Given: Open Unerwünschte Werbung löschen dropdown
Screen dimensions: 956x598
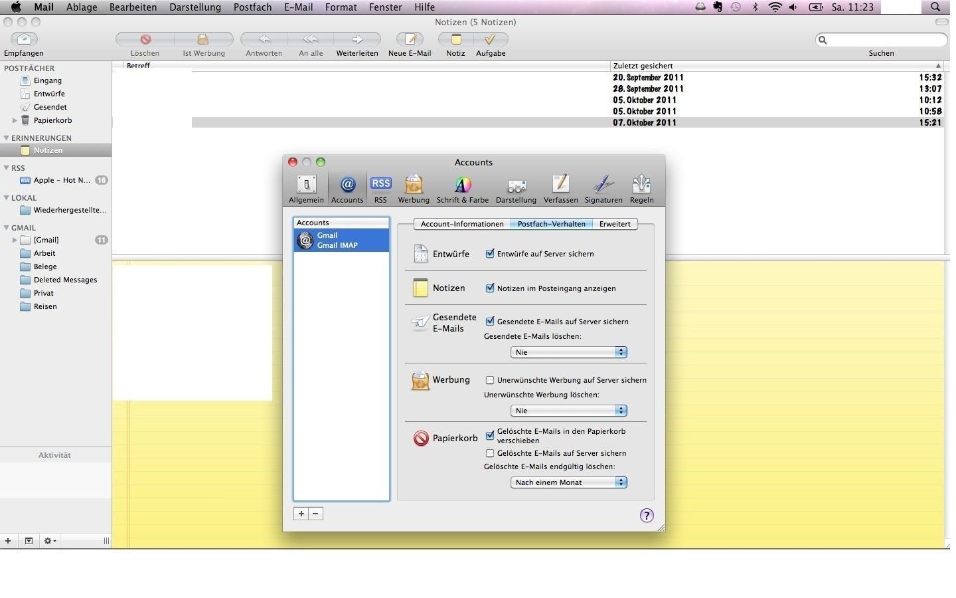Looking at the screenshot, I should pyautogui.click(x=569, y=411).
